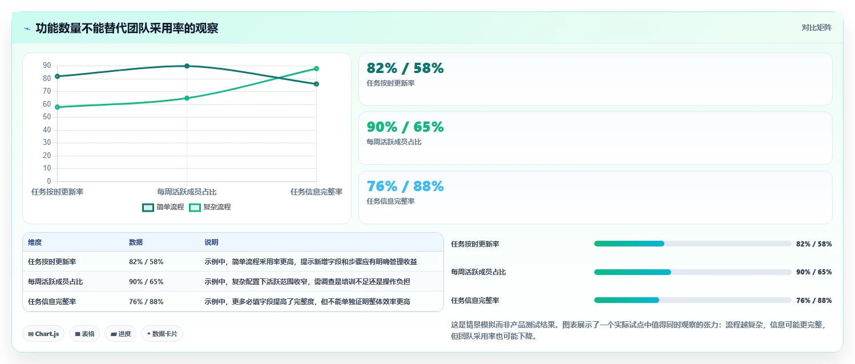Click the 任务按时更新率 caption in the first card
Screen dimensions: 855x364
point(391,83)
